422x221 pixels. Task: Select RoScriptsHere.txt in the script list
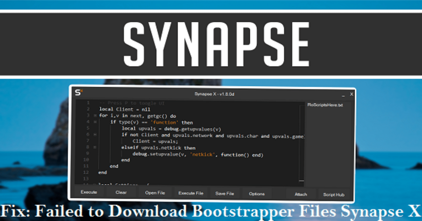(325, 105)
